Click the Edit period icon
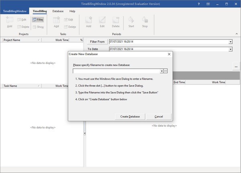The height and width of the screenshot is (173, 241). (102, 21)
